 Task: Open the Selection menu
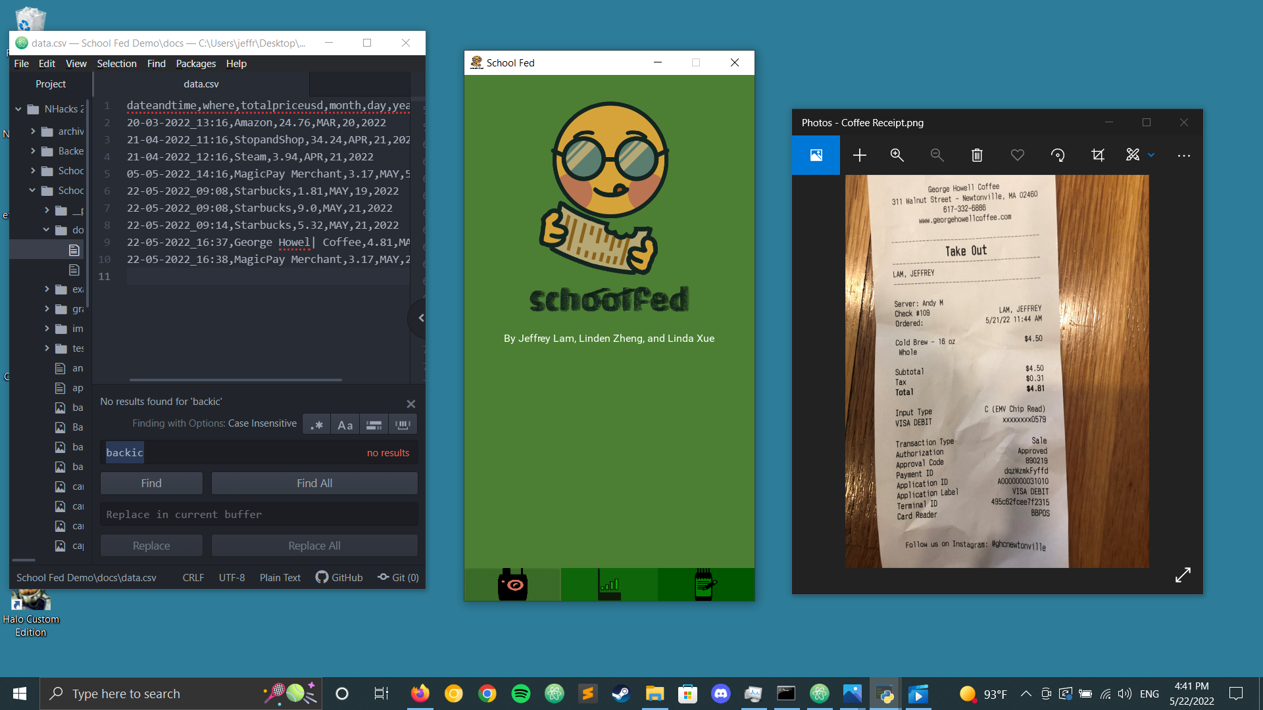116,64
